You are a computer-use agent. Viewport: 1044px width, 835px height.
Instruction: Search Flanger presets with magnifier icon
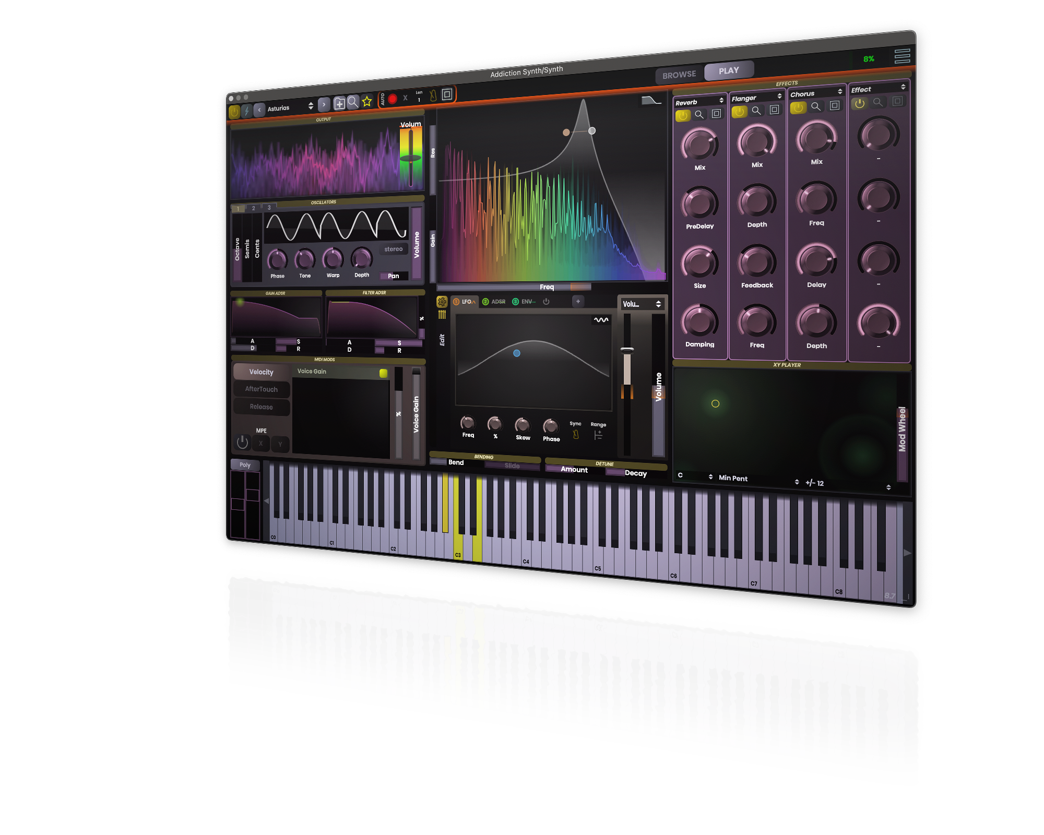click(x=756, y=111)
